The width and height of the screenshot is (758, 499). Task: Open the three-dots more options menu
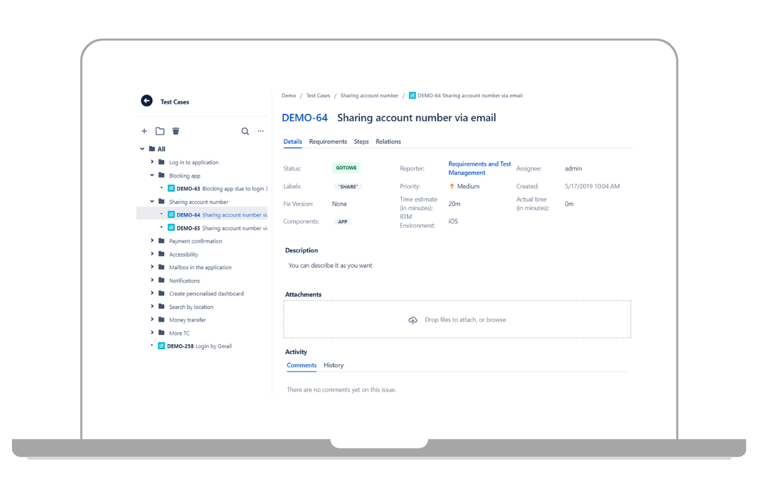coord(260,131)
